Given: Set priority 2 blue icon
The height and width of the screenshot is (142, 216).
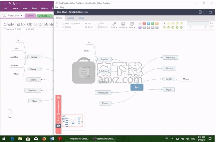Looking at the screenshot, I should pos(148,24).
